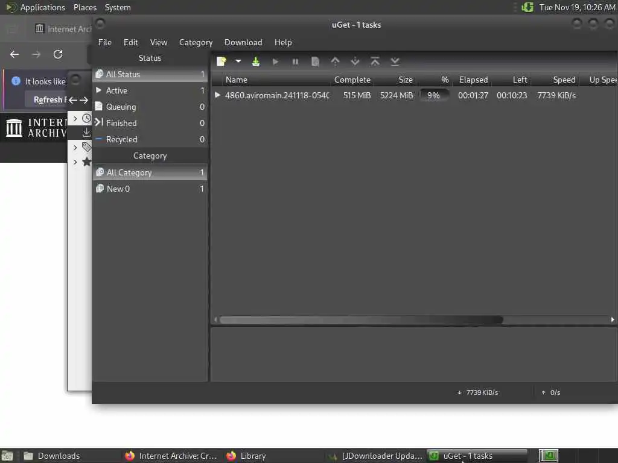Open the Places menu in top panel
618x463 pixels.
84,7
